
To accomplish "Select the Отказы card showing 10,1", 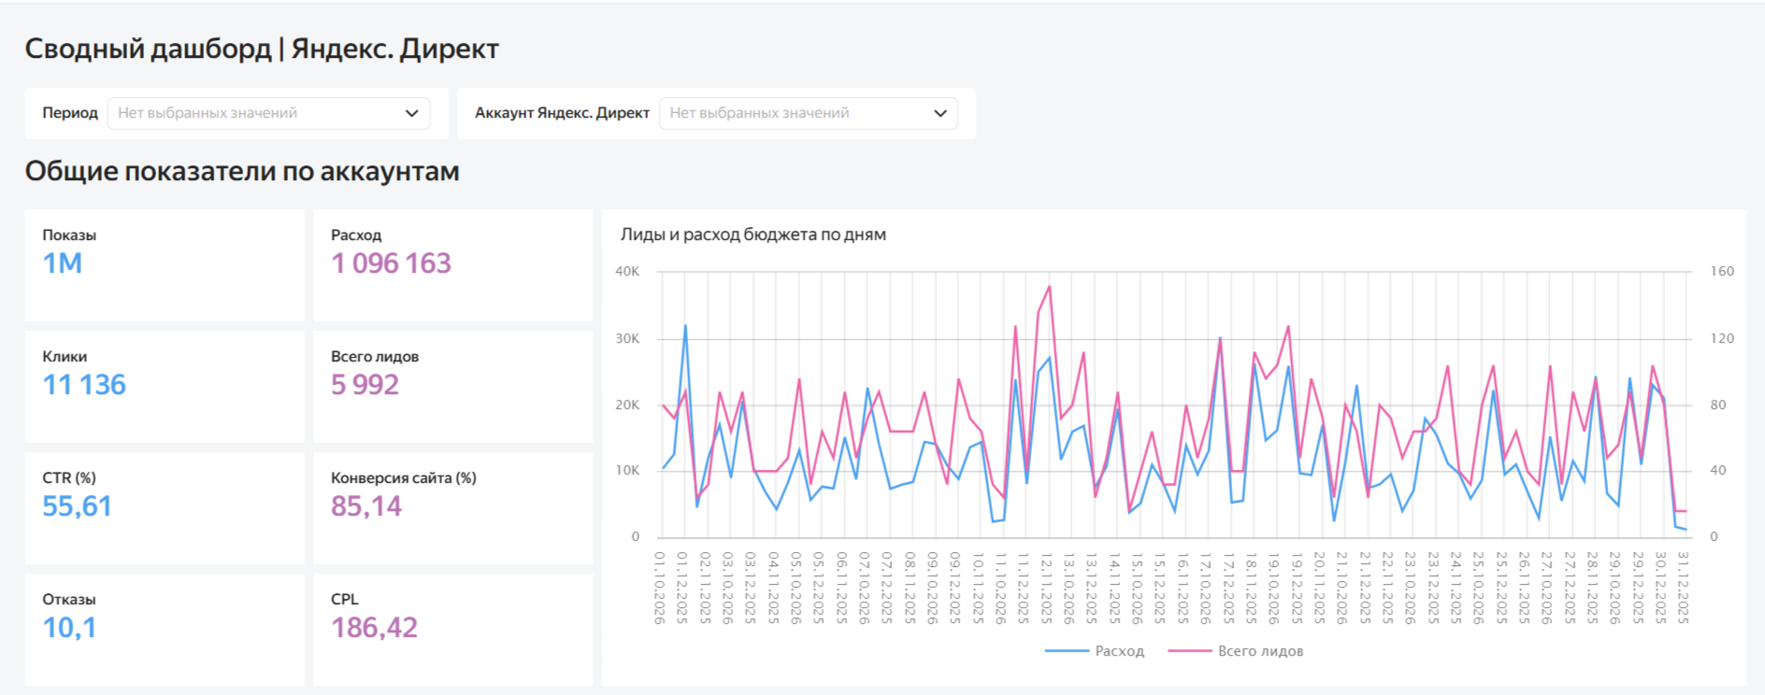I will 165,630.
